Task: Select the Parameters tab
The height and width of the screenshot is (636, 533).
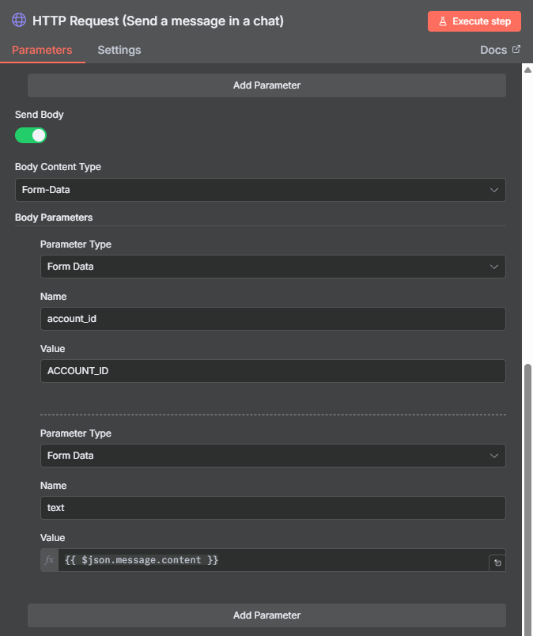Action: pos(42,50)
